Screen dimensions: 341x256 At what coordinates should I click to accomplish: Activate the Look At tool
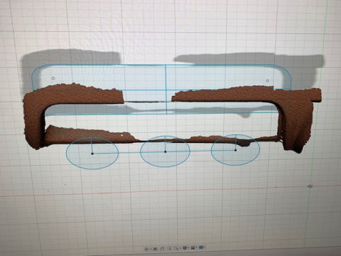155,248
